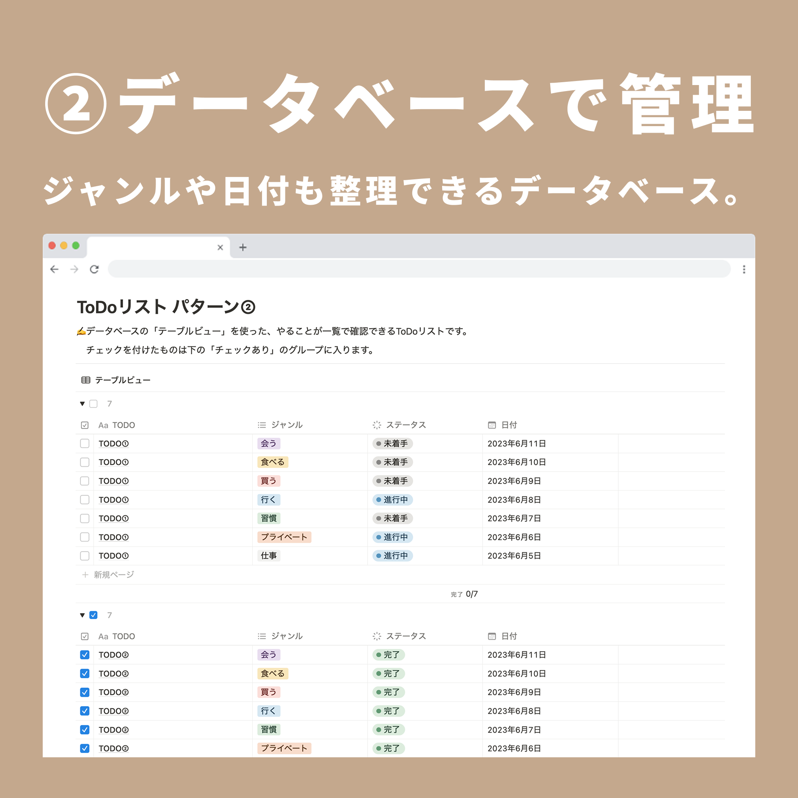Check the TODO① row dated 2023年6月11日
This screenshot has height=798, width=798.
point(85,444)
